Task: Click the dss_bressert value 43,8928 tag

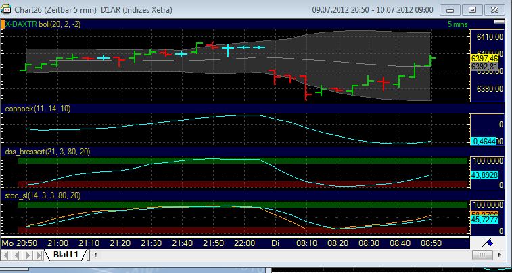Action: point(484,175)
